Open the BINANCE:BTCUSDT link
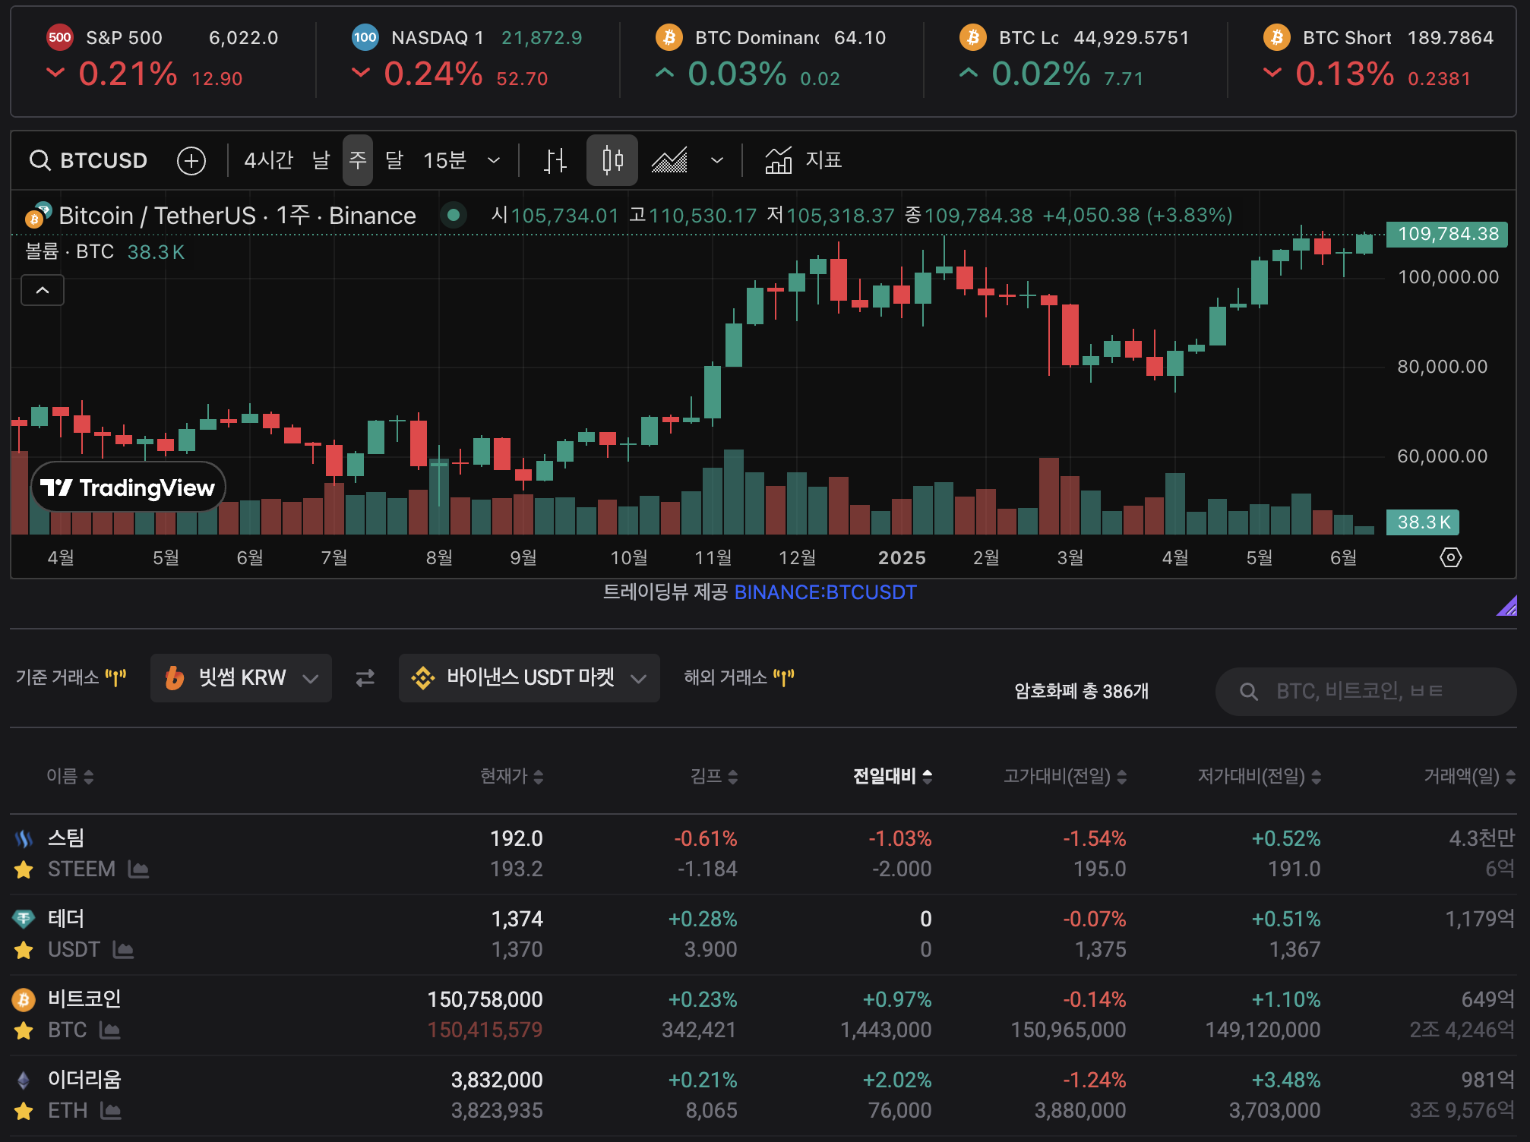The width and height of the screenshot is (1530, 1142). click(825, 592)
